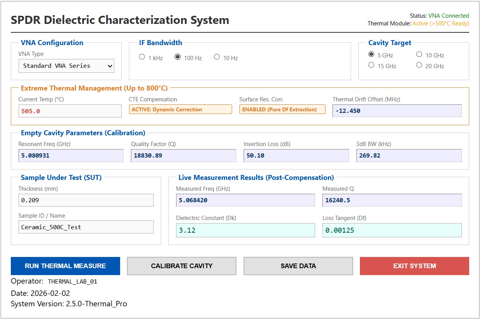Click Save Data button
The image size is (480, 319).
pos(298,266)
